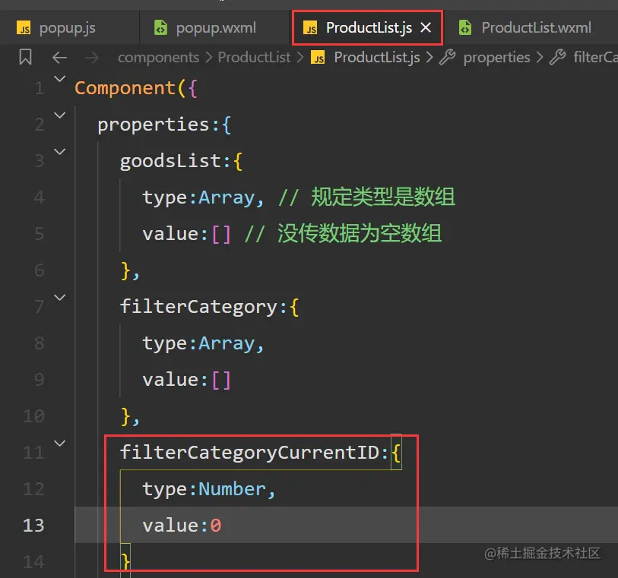Viewport: 618px width, 578px height.
Task: Collapse the goodsList fold at line 3
Action: tap(59, 152)
